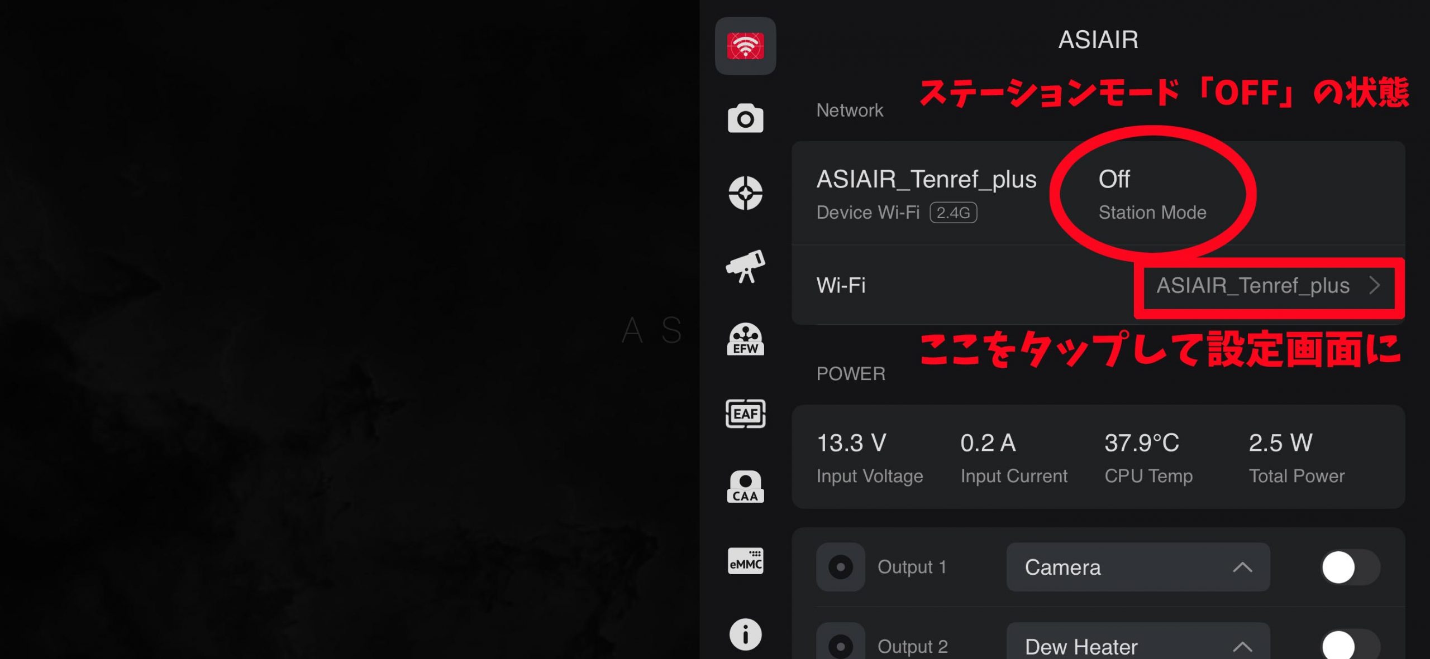Open the Wi-Fi settings sidebar icon
The image size is (1430, 659).
[745, 46]
